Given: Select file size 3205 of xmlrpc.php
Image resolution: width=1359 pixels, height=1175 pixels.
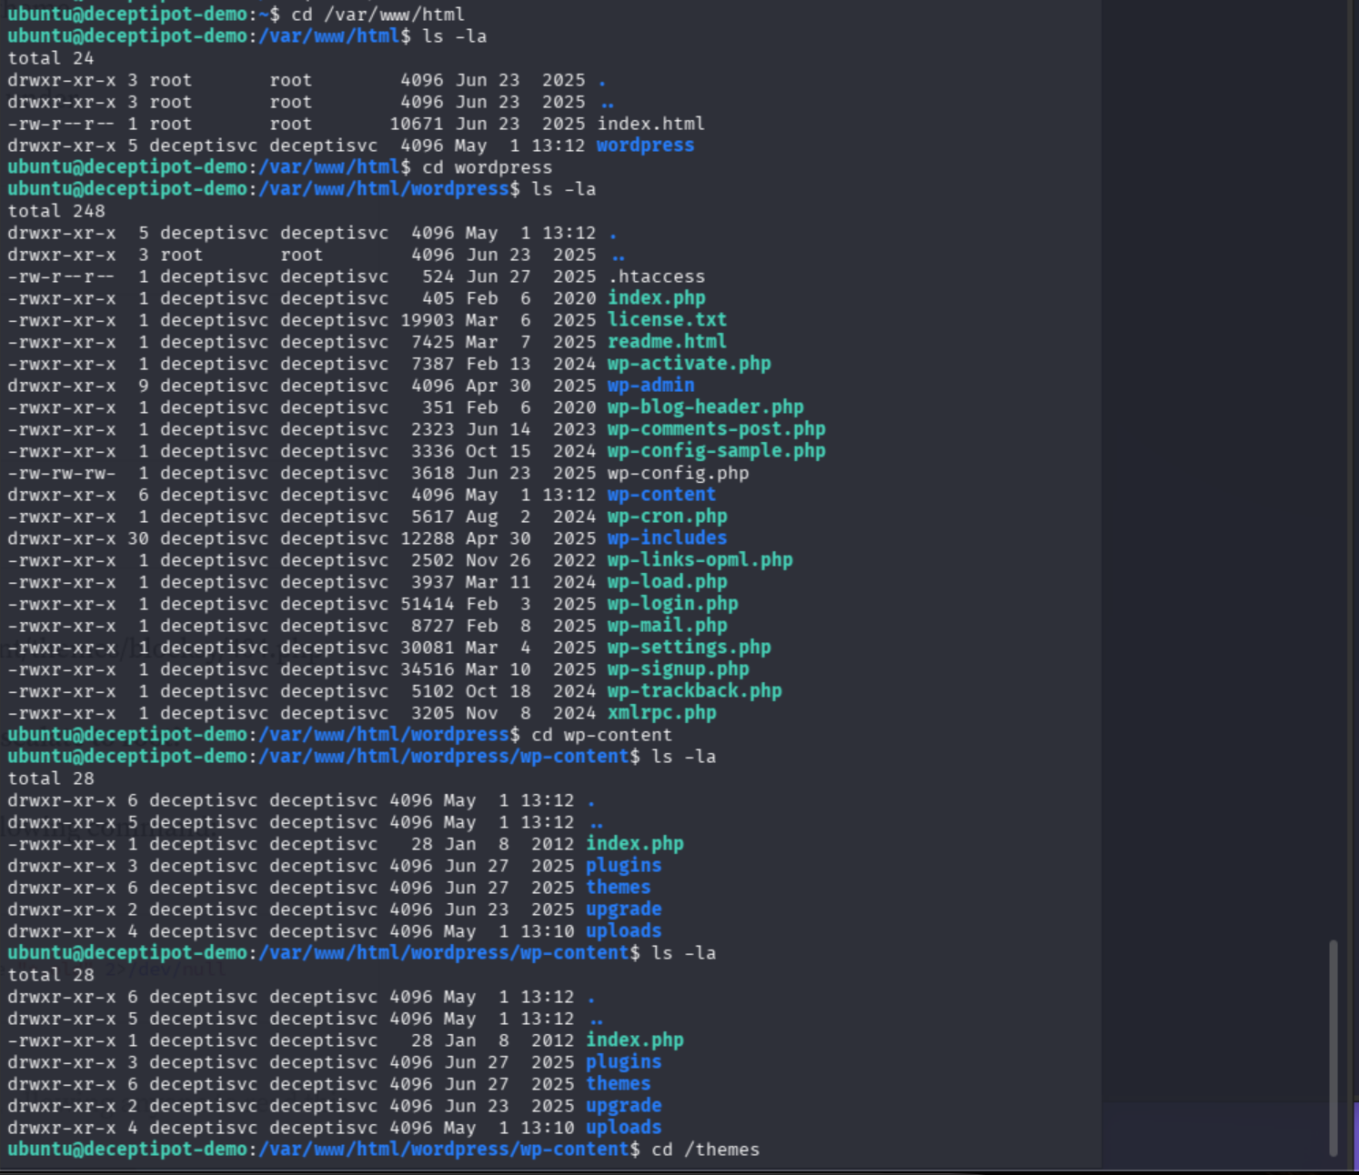Looking at the screenshot, I should (433, 713).
